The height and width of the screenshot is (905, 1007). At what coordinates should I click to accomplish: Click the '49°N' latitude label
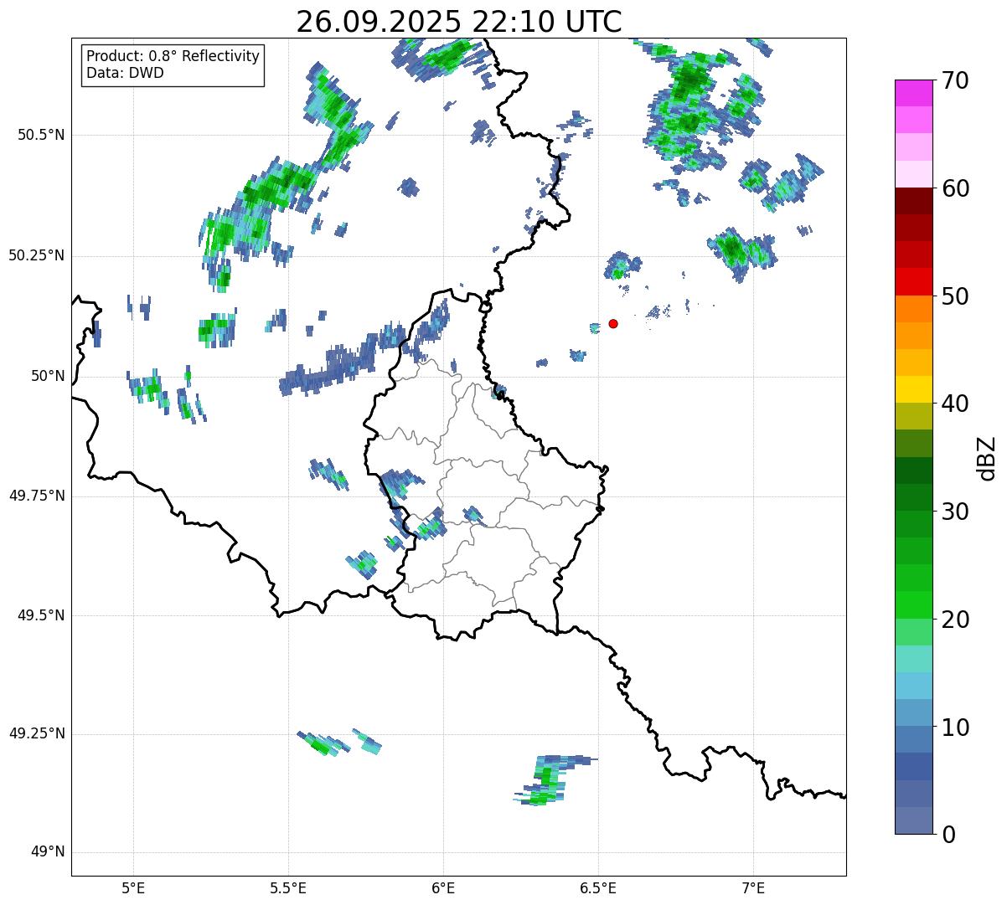(x=48, y=852)
